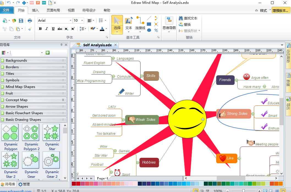Open the 页面布局 ribbon tab
This screenshot has width=291, height=192.
coord(53,10)
